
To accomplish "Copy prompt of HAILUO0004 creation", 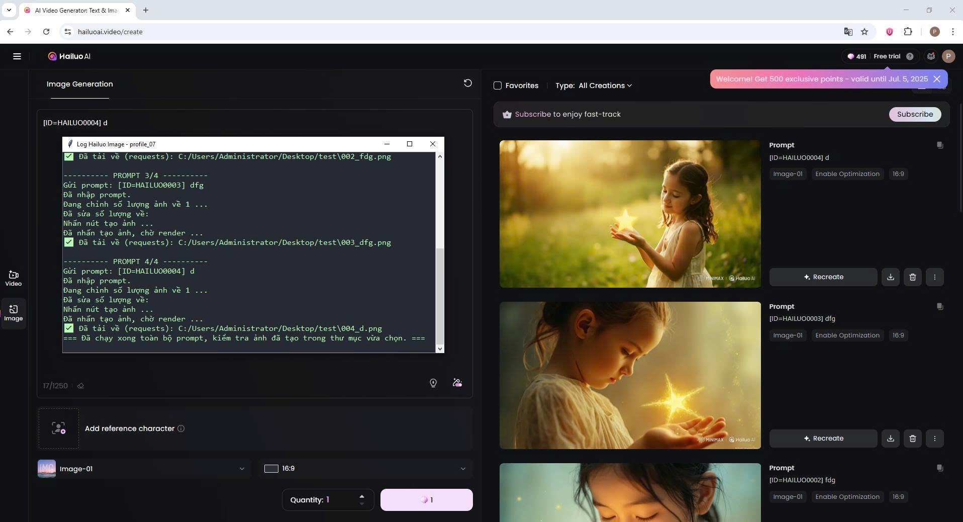I will (940, 145).
